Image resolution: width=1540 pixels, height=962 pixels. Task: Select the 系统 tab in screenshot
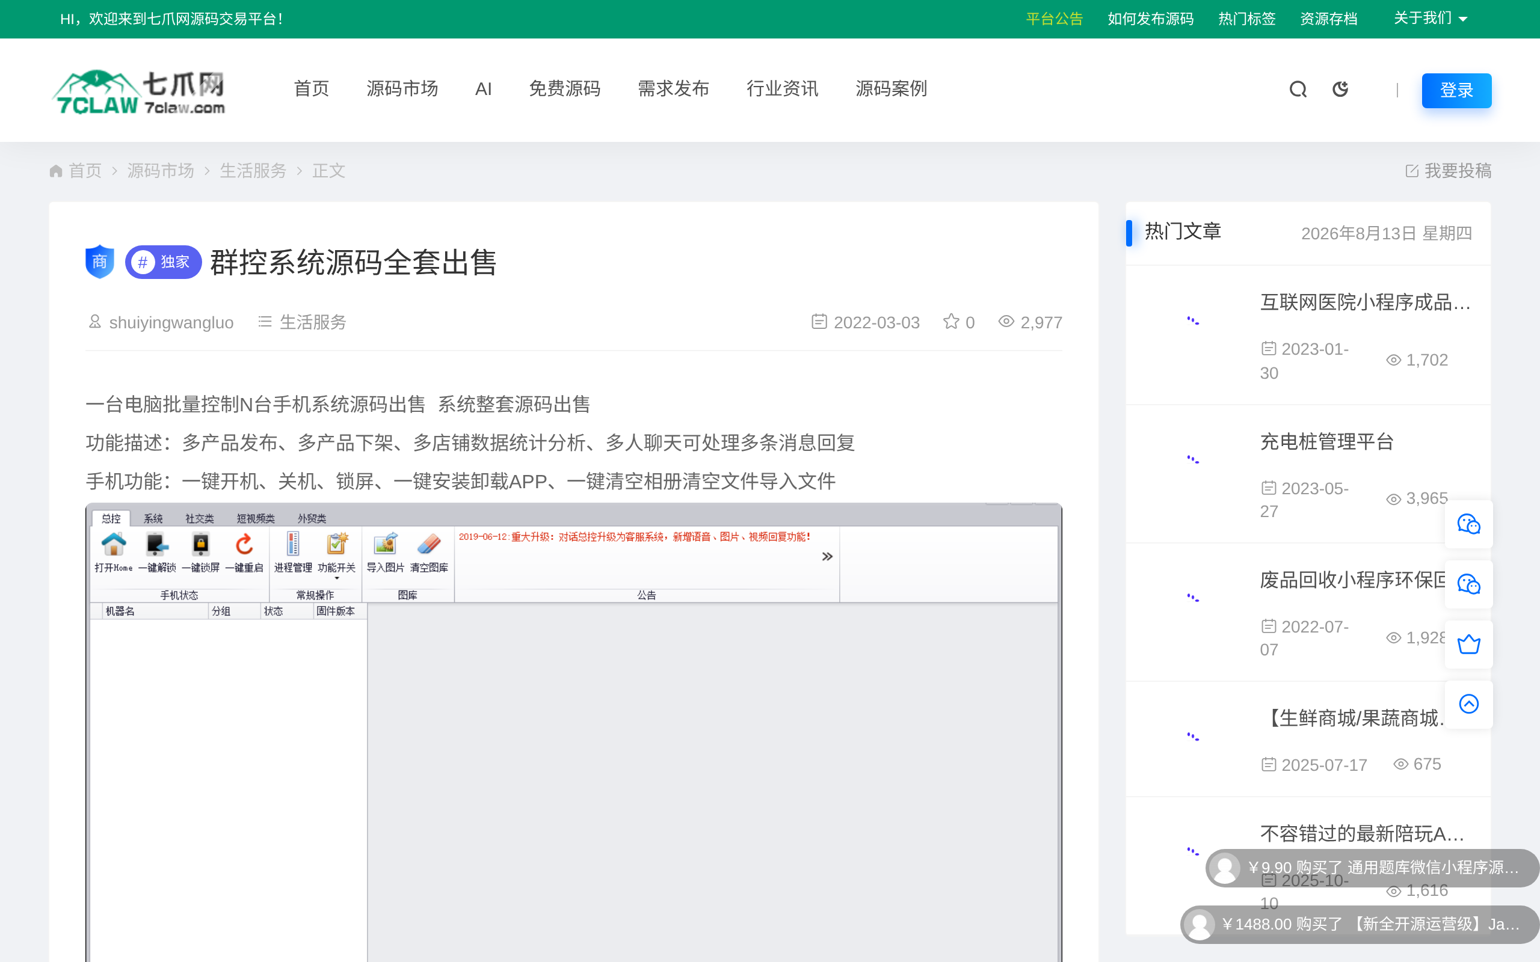tap(153, 518)
